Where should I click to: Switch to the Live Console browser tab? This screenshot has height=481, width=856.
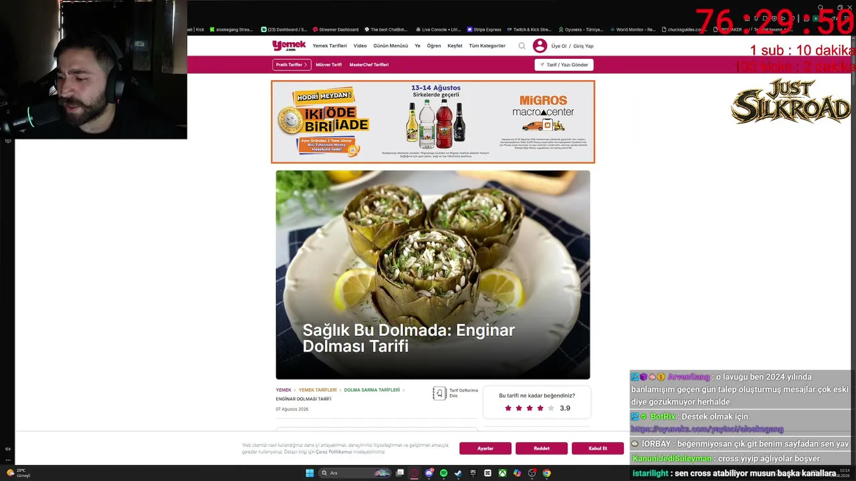(x=438, y=29)
